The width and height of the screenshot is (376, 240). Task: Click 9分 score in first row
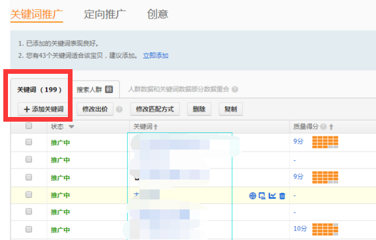click(298, 142)
